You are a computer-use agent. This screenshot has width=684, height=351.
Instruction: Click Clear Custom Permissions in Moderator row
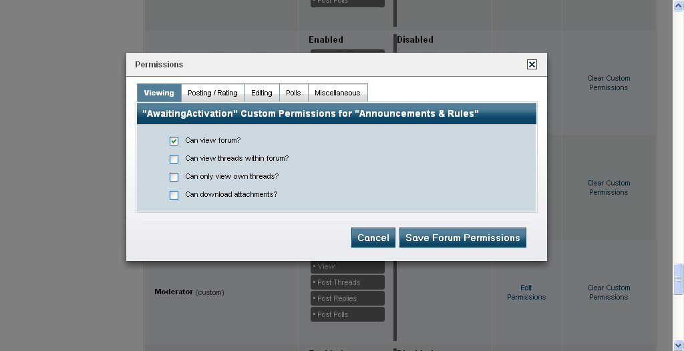(x=609, y=292)
